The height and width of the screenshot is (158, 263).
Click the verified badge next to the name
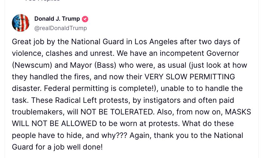tap(85, 19)
